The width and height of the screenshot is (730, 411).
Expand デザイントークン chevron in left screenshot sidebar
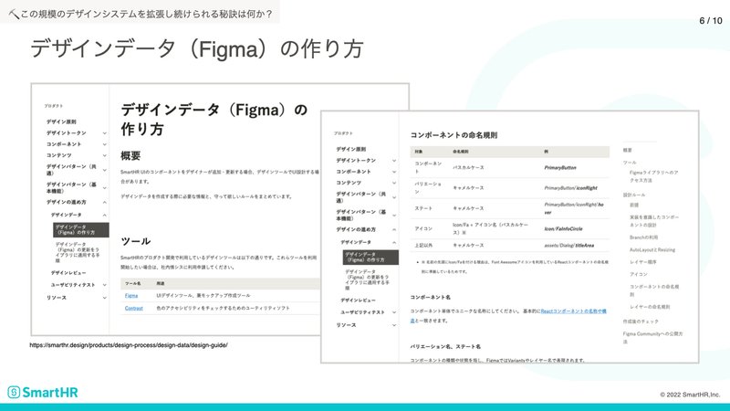coord(104,133)
